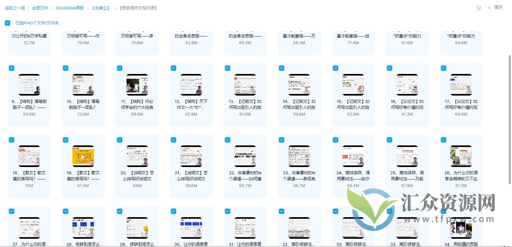512x247 pixels.
Task: Open video thumbnail of file 20 【说明文】
Action: coord(137,156)
